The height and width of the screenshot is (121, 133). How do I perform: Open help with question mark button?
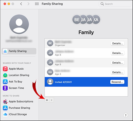[x=126, y=115]
